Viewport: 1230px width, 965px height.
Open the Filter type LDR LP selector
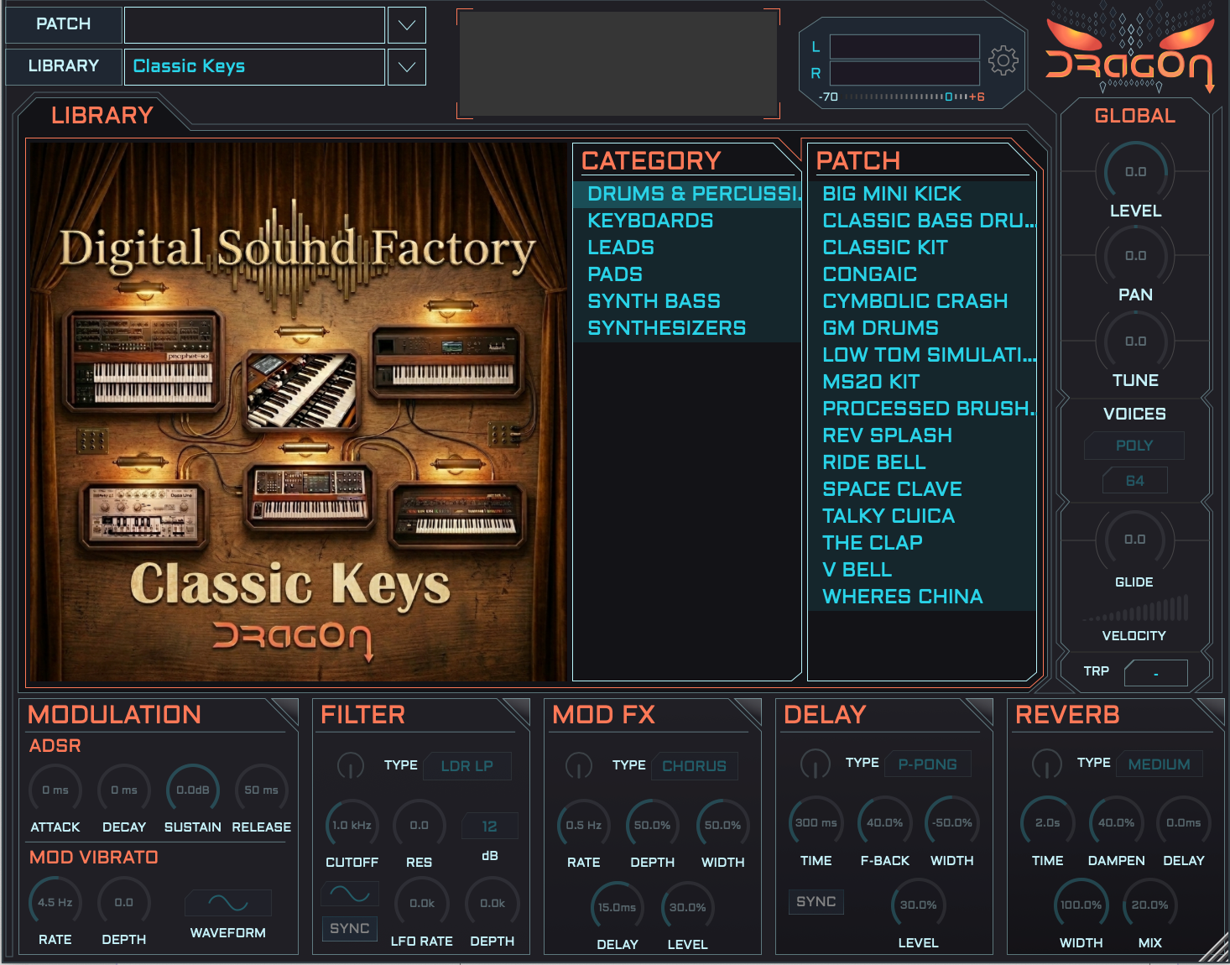pos(466,765)
